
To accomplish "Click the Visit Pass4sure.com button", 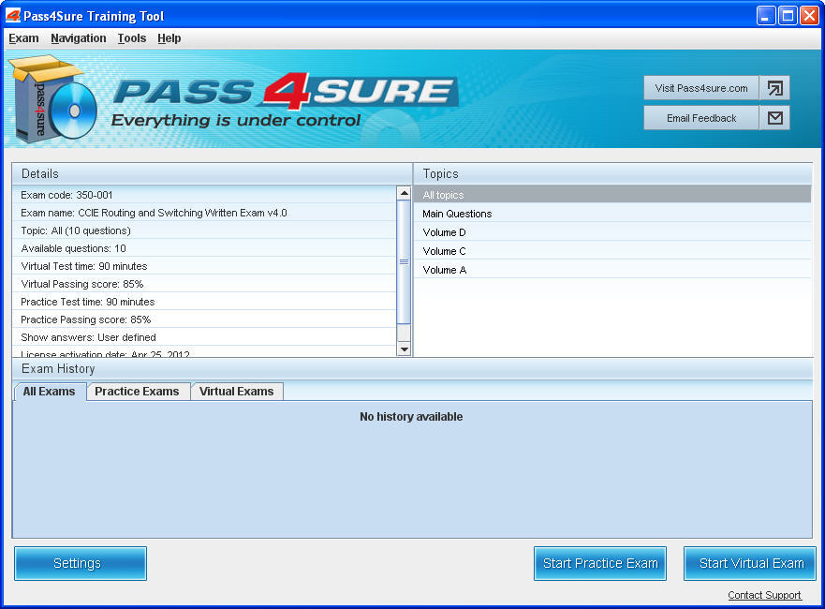I will click(701, 88).
